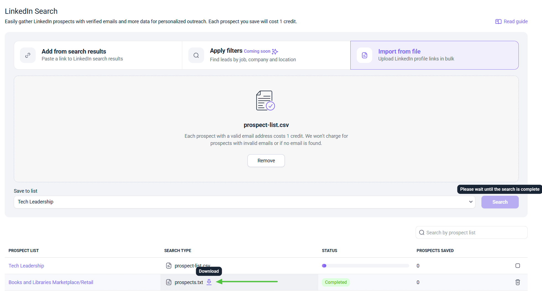Select the Import from file tab

click(434, 55)
